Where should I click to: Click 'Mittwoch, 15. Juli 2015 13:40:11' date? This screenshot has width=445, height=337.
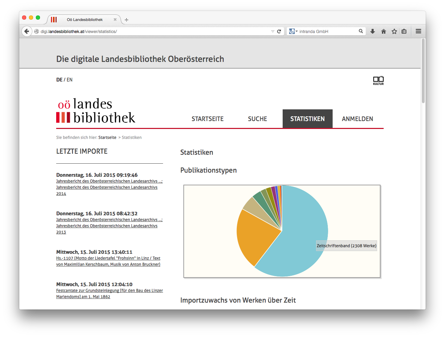(x=94, y=252)
